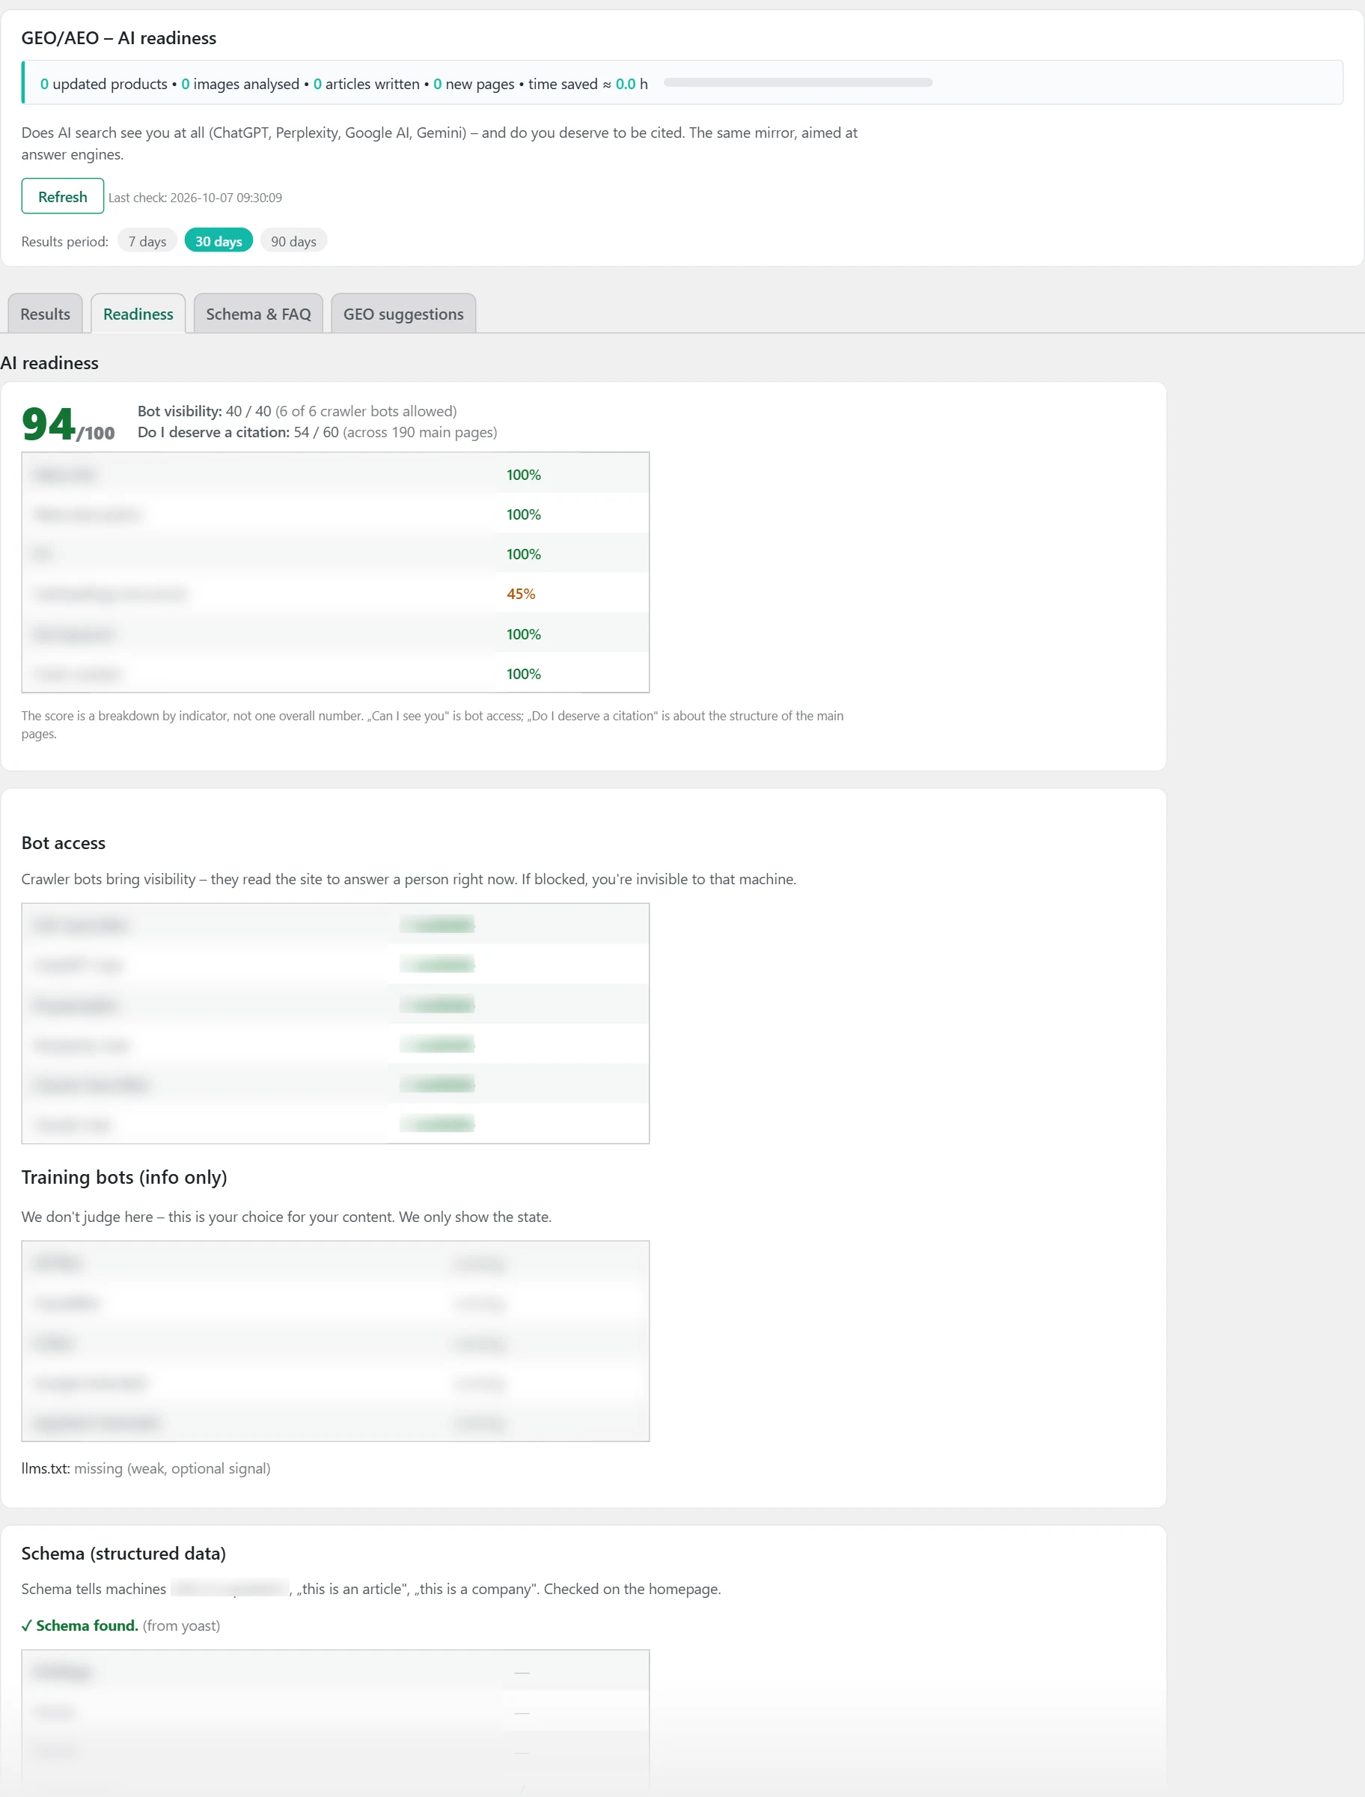The height and width of the screenshot is (1797, 1365).
Task: Click '0 images analysed' stat
Action: [x=240, y=84]
